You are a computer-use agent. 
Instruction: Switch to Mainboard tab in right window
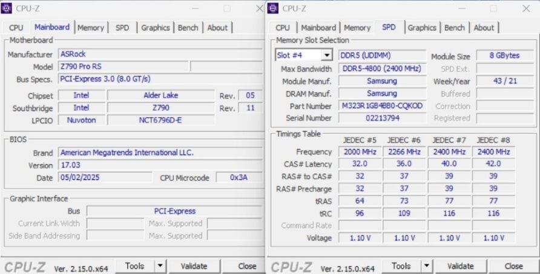tap(318, 28)
